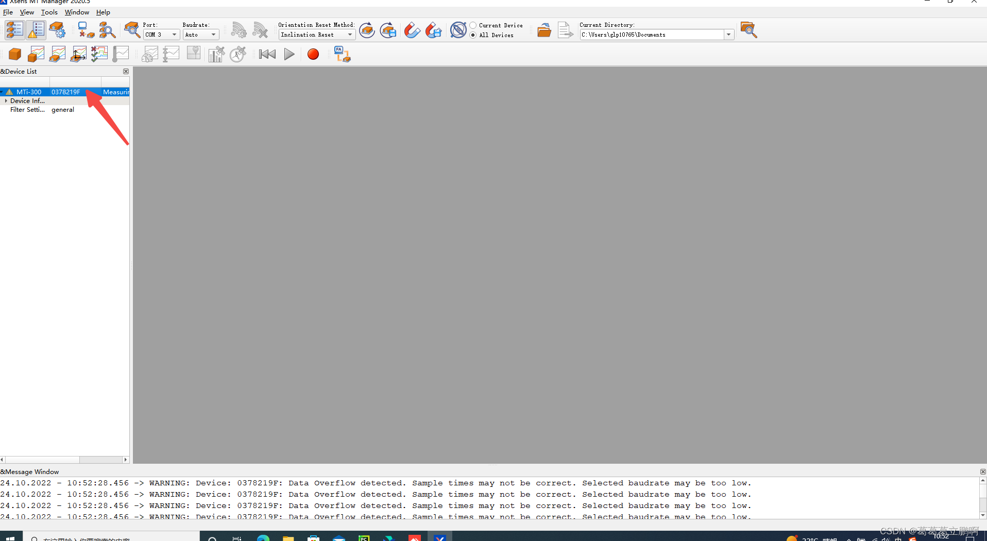
Task: Click the reset orientation icon
Action: pyautogui.click(x=367, y=30)
